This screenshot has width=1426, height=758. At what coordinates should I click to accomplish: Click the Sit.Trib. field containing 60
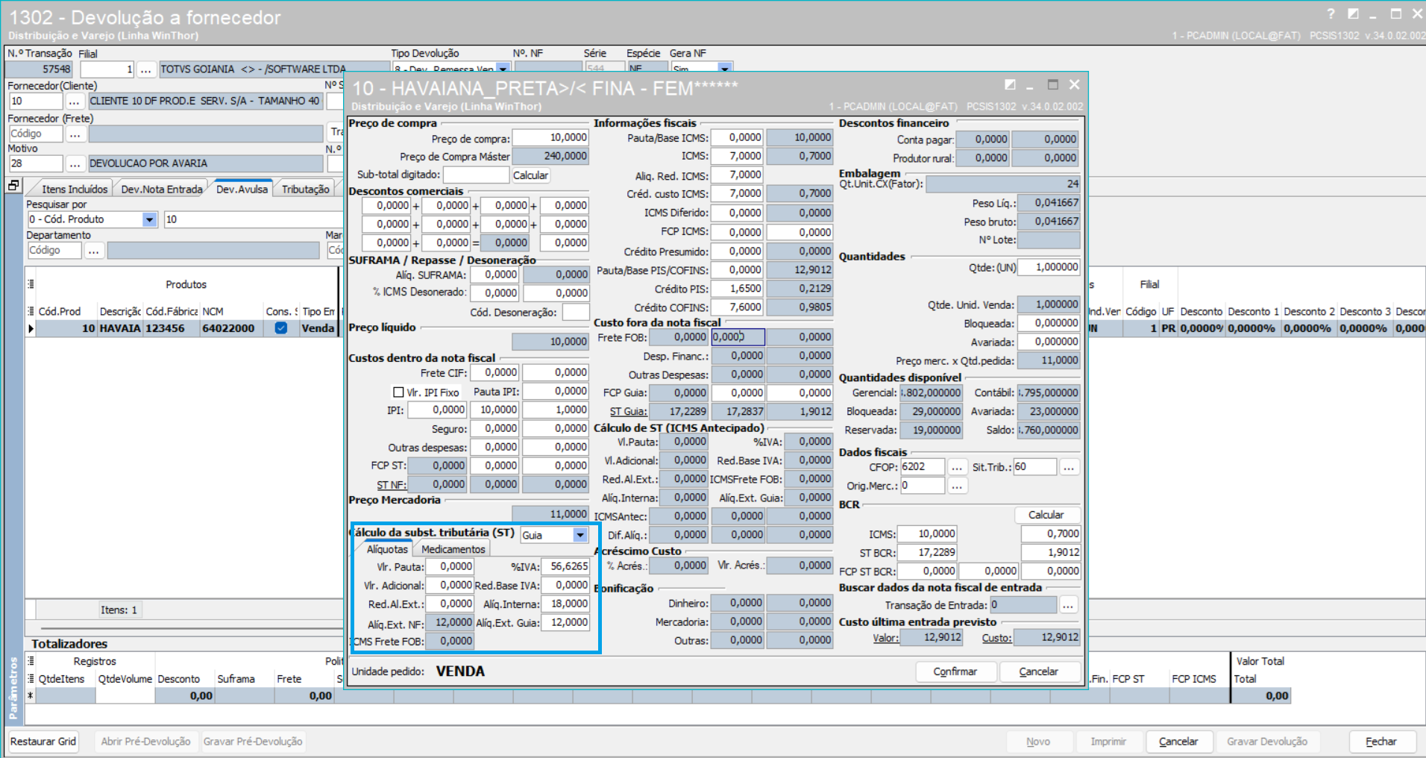[x=1034, y=467]
